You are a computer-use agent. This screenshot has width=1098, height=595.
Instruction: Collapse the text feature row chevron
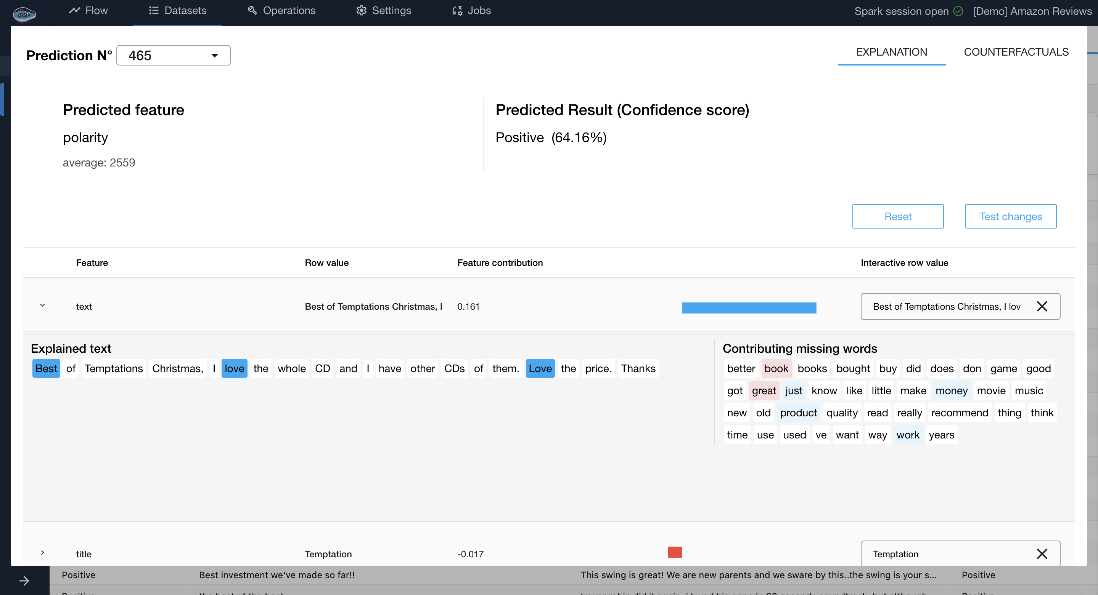pos(42,305)
